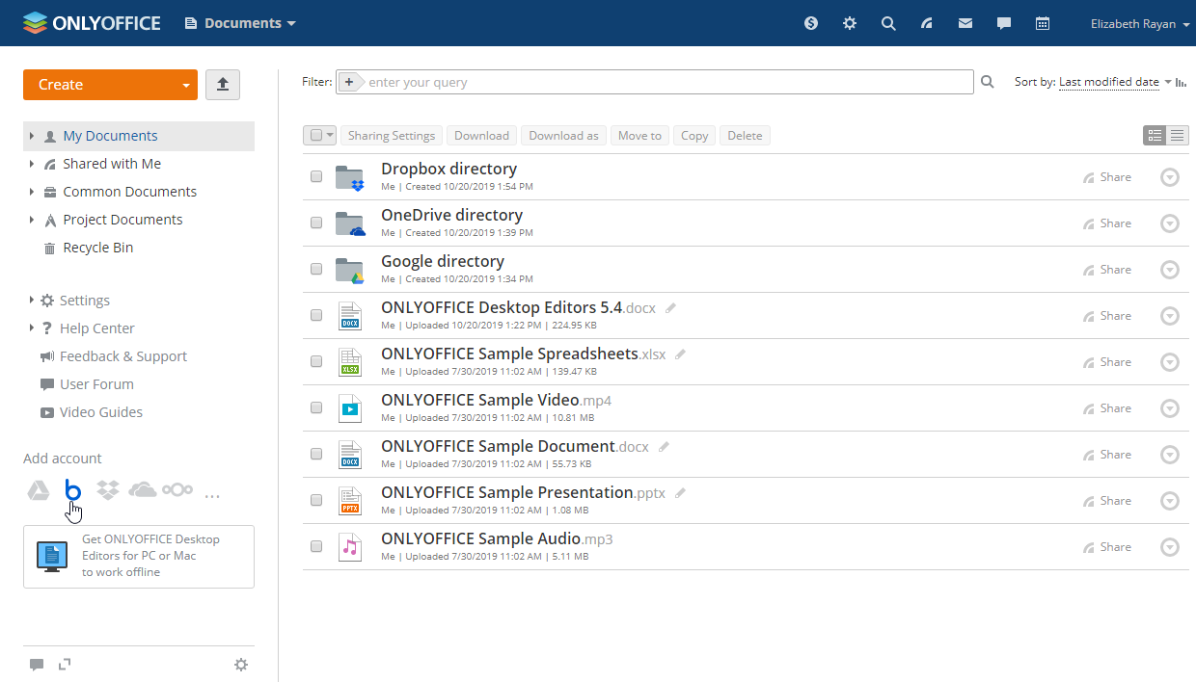Open Video Guides link
Screen dimensions: 1196x682
pyautogui.click(x=101, y=412)
